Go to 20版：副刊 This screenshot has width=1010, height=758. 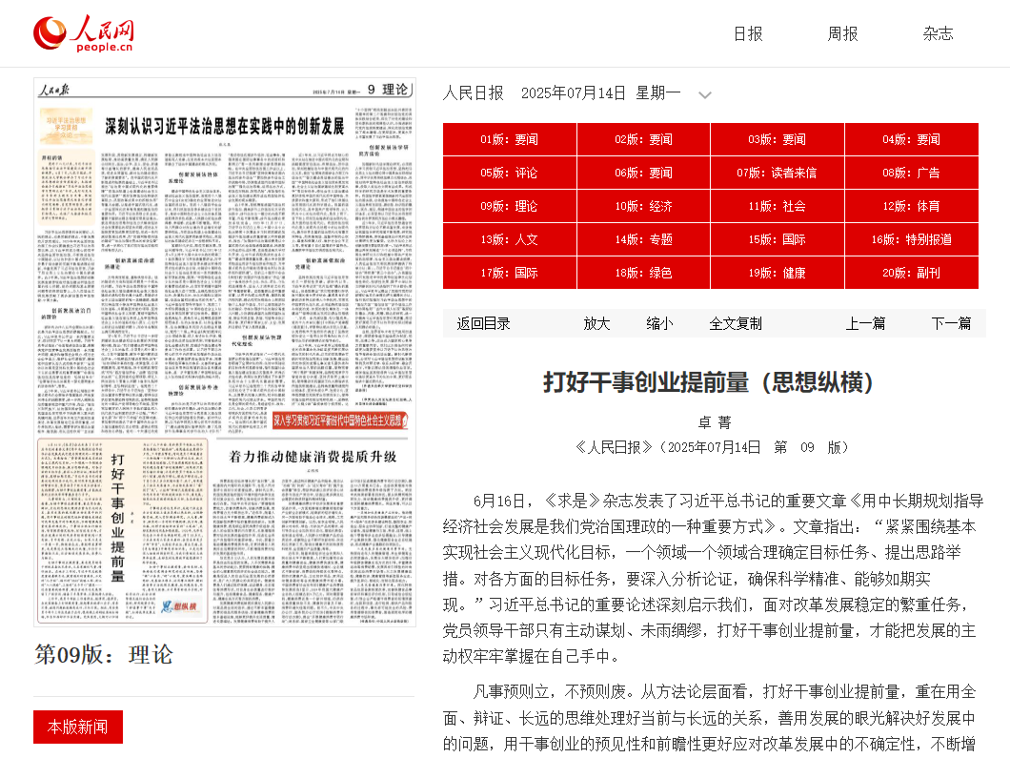(x=912, y=274)
